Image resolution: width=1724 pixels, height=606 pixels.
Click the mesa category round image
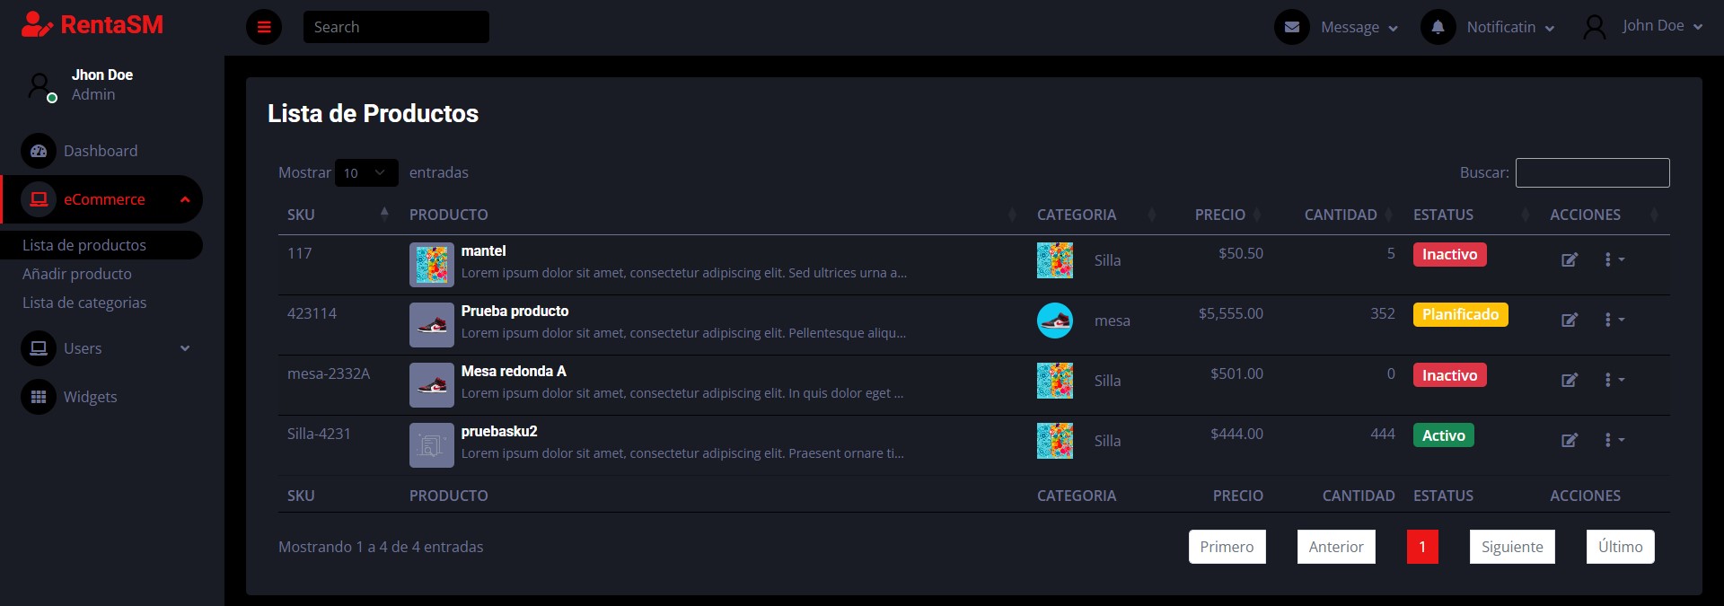tap(1055, 321)
